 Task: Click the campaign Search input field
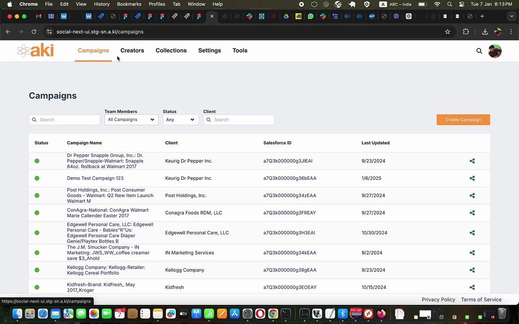(64, 120)
